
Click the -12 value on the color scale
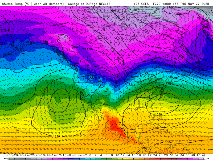pyautogui.click(x=58, y=155)
